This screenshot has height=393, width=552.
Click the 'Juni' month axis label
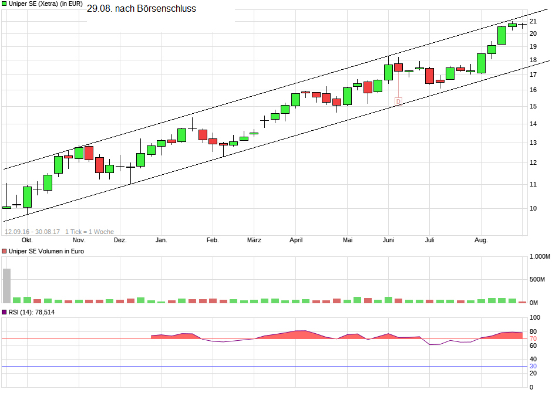pyautogui.click(x=388, y=240)
